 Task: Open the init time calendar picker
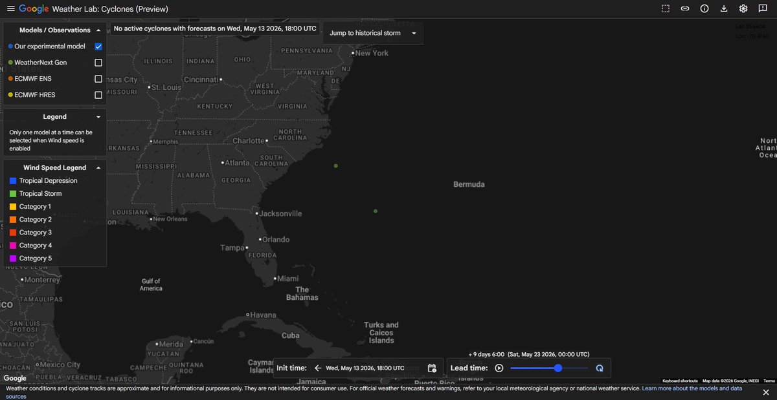[x=432, y=368]
